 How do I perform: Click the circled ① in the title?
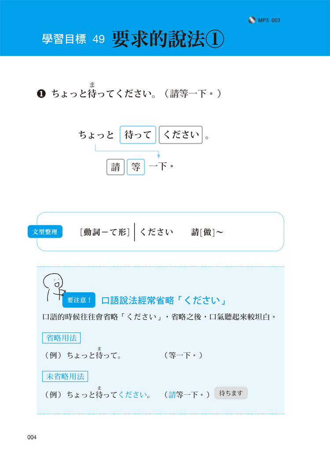[x=215, y=40]
